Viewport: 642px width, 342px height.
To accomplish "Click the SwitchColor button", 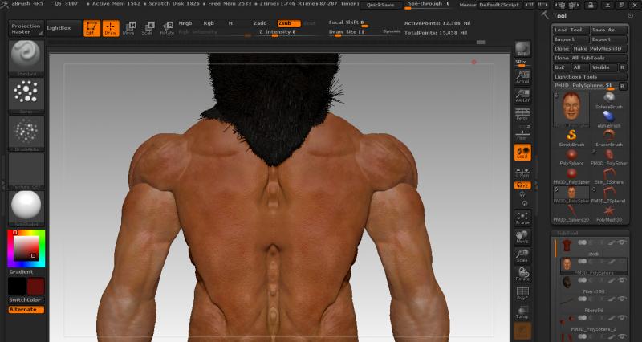I will point(26,300).
